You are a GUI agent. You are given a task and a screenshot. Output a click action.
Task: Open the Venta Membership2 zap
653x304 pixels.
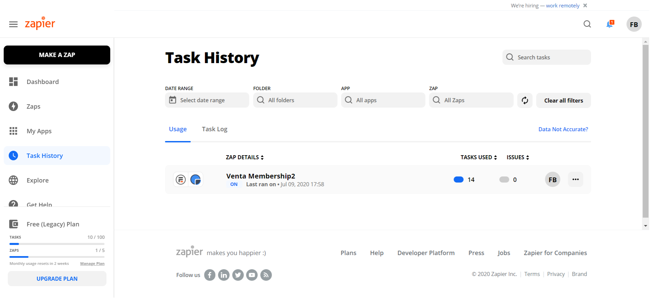coord(261,176)
